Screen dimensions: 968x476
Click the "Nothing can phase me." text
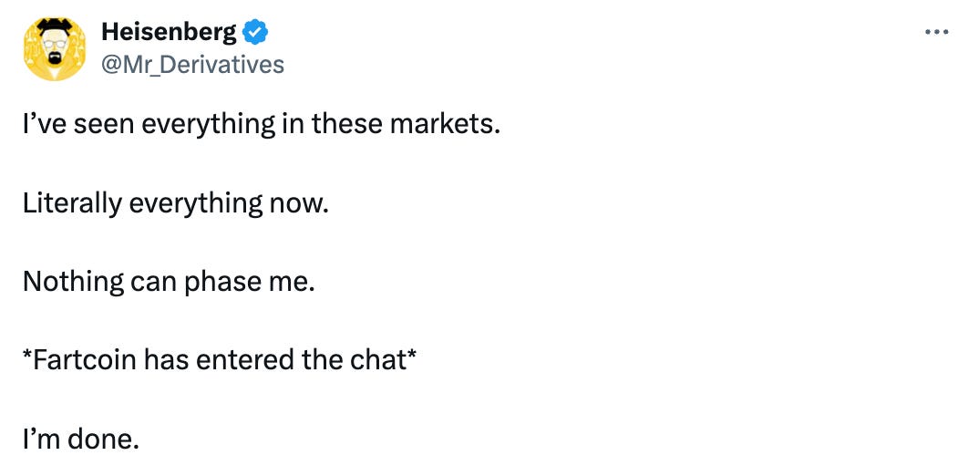click(x=169, y=281)
